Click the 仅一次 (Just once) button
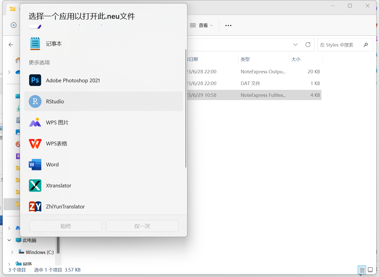 click(x=142, y=226)
